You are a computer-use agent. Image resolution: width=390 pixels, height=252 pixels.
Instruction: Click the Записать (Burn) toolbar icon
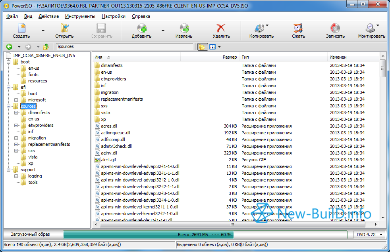pyautogui.click(x=335, y=28)
